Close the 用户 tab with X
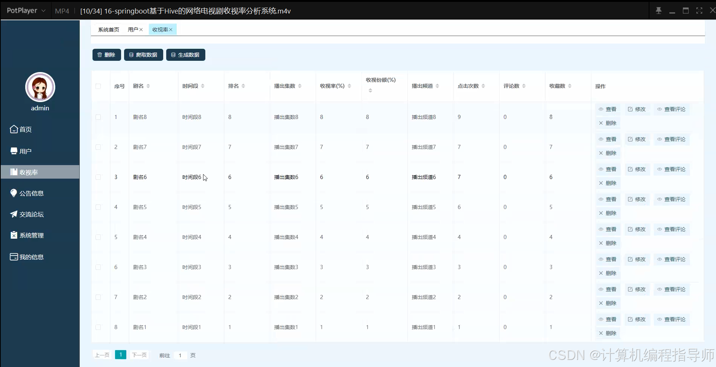Screen dimensions: 716x367 (141, 30)
